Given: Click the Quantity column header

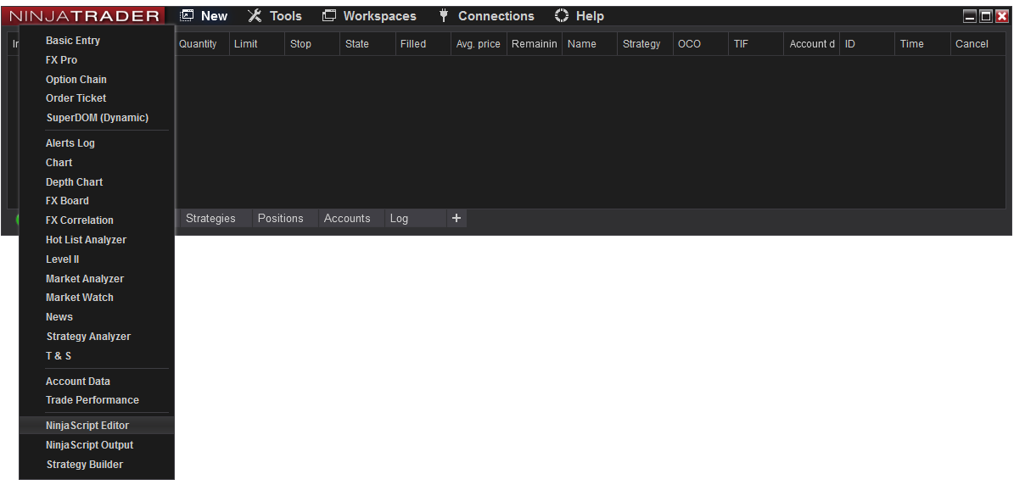Looking at the screenshot, I should pyautogui.click(x=198, y=44).
